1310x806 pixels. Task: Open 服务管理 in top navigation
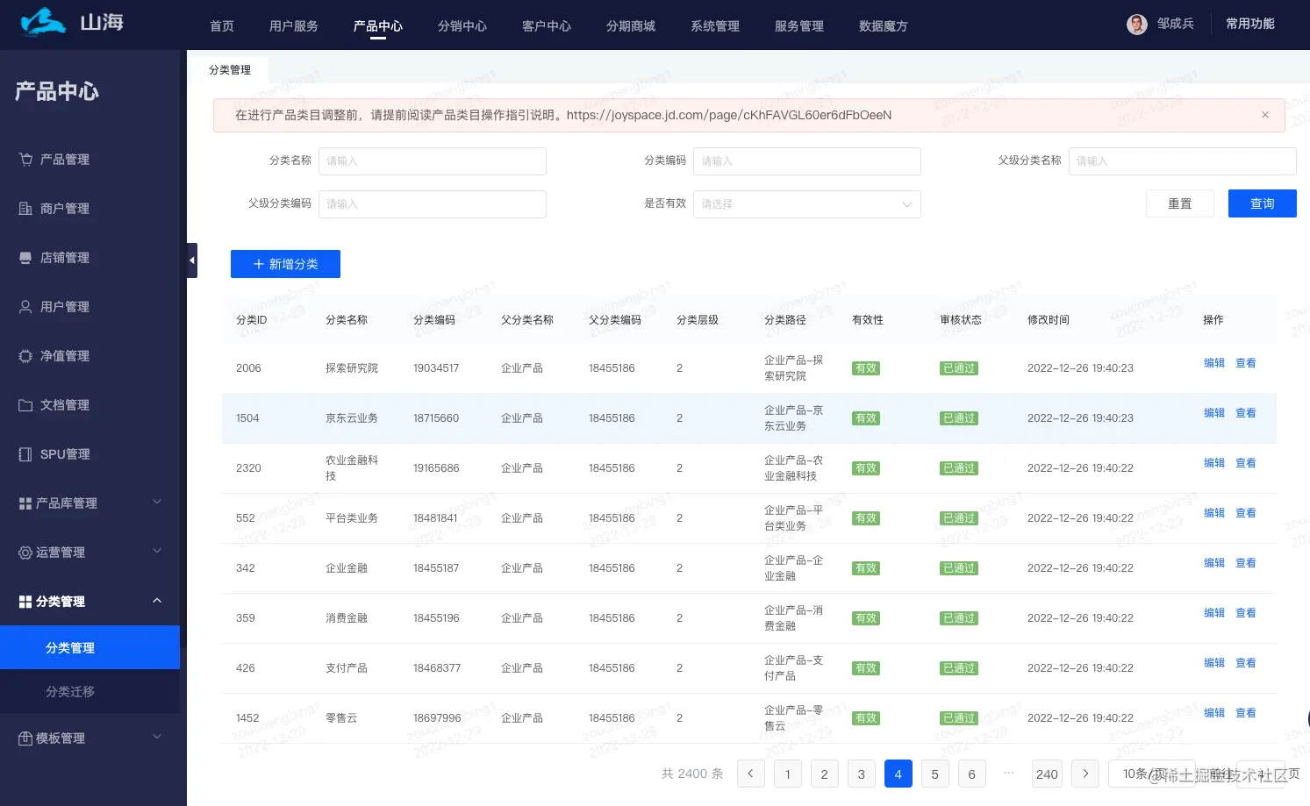(799, 26)
